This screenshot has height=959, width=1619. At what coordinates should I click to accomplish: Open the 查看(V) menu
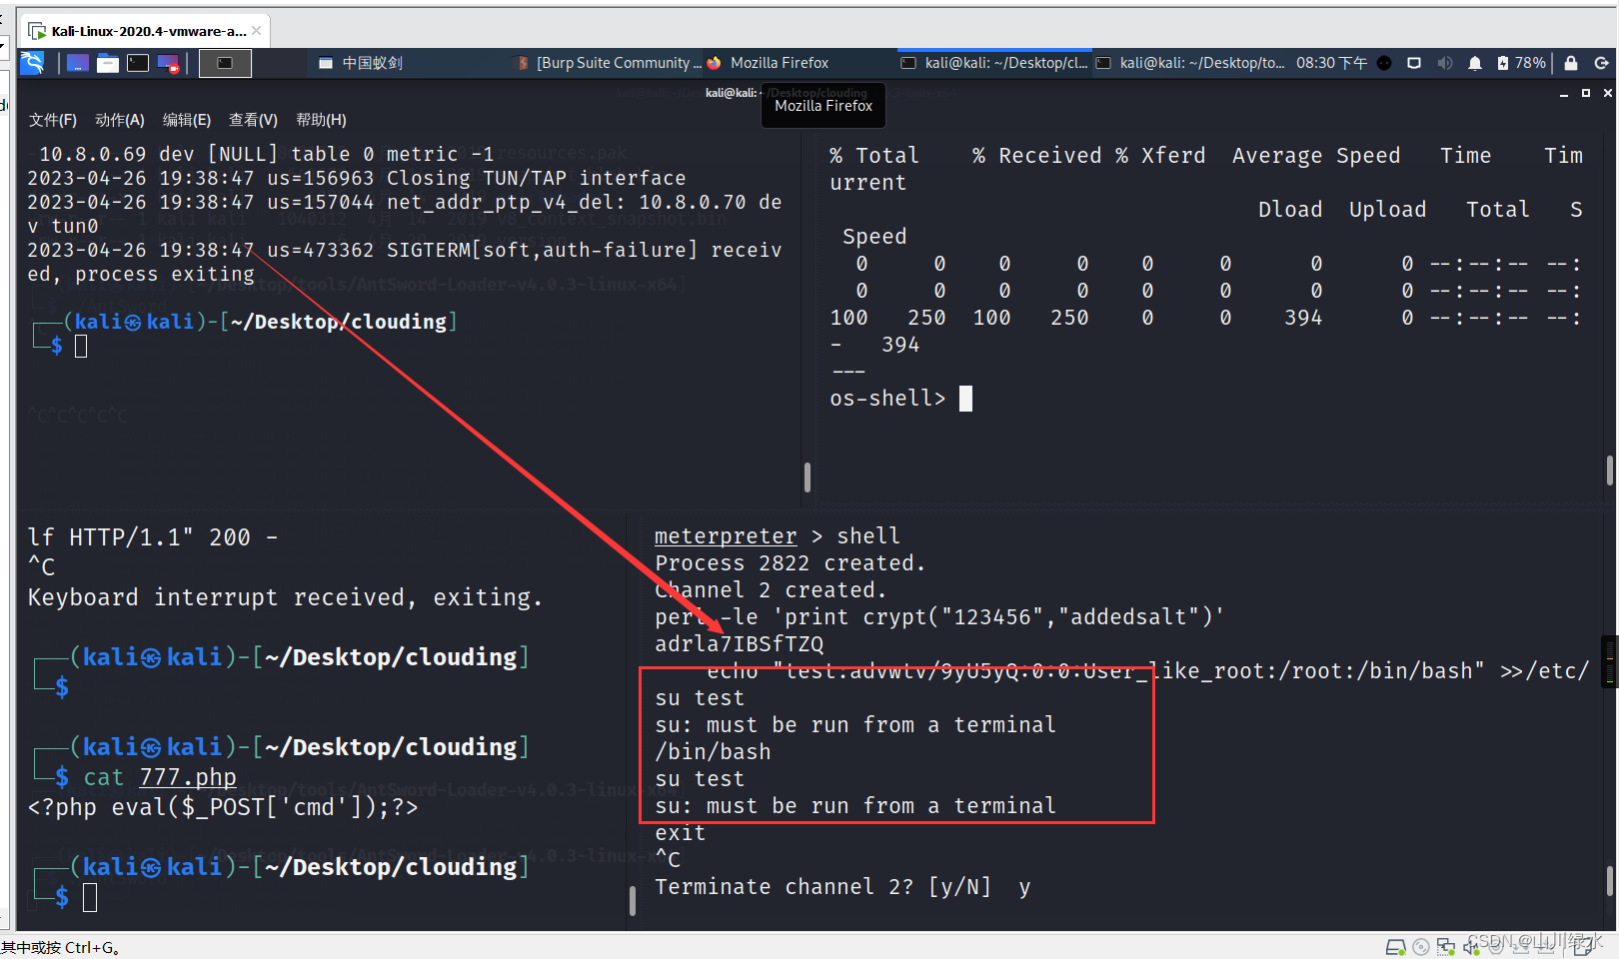(253, 120)
